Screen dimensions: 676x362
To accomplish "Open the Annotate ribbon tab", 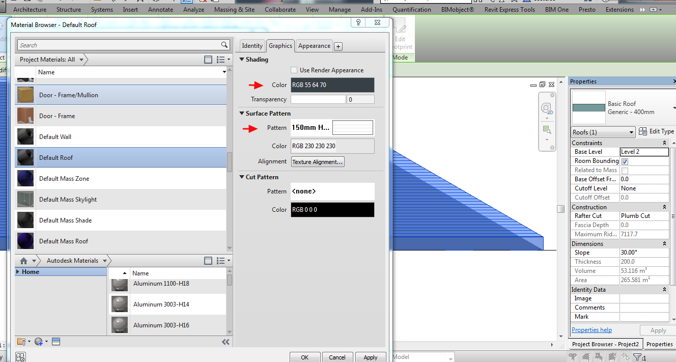I will coord(160,9).
